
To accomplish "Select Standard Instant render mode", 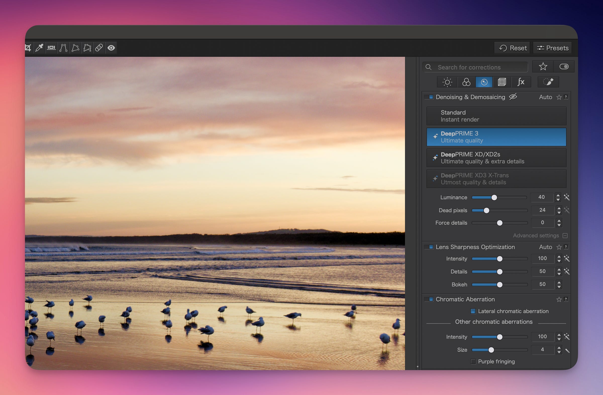I will pos(496,116).
